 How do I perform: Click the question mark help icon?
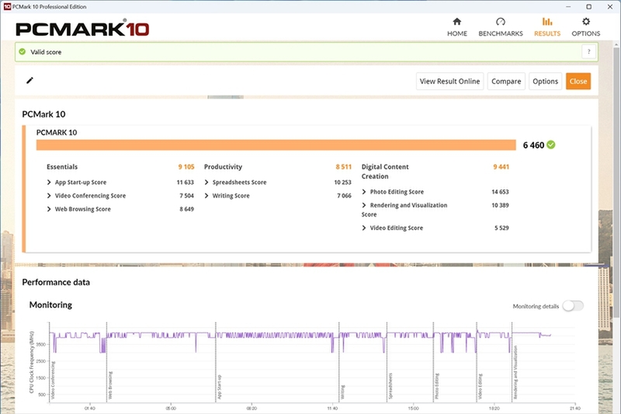(588, 52)
